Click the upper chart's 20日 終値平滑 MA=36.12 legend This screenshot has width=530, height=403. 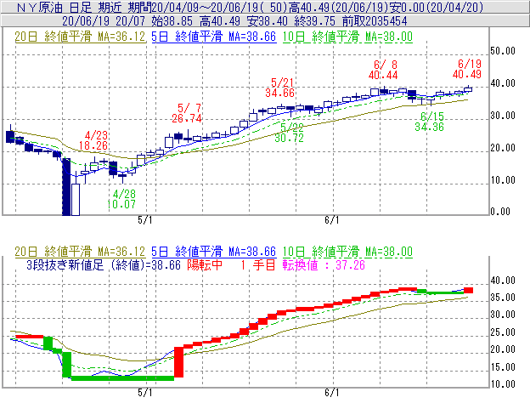[80, 37]
